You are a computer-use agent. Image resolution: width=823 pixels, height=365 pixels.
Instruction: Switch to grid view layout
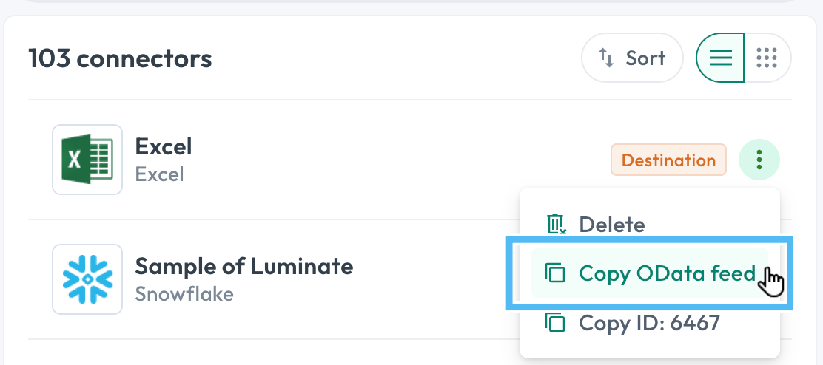point(767,58)
